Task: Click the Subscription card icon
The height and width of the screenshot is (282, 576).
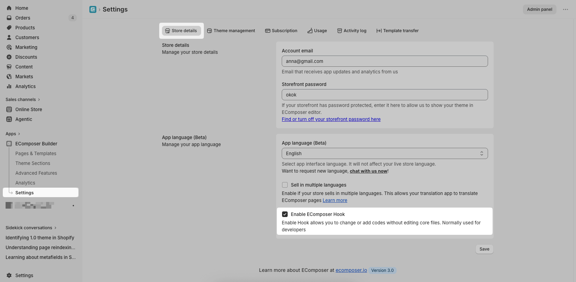Action: pyautogui.click(x=268, y=31)
